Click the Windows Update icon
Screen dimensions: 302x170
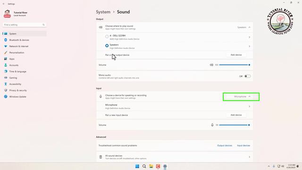6,96
